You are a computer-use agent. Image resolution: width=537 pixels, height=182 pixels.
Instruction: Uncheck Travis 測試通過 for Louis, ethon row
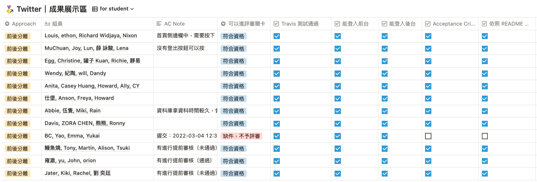(276, 36)
